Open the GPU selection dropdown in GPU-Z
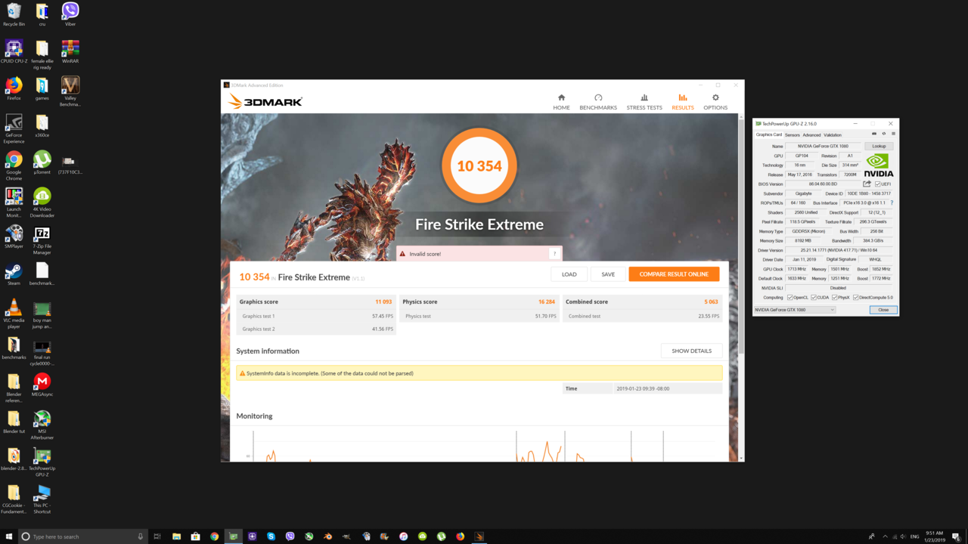Viewport: 968px width, 544px height. point(795,310)
